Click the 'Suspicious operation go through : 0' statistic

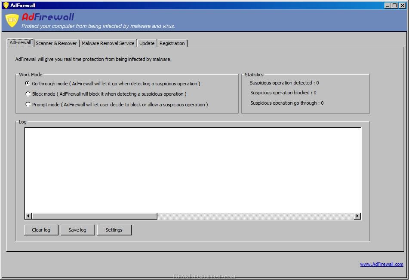coord(287,103)
